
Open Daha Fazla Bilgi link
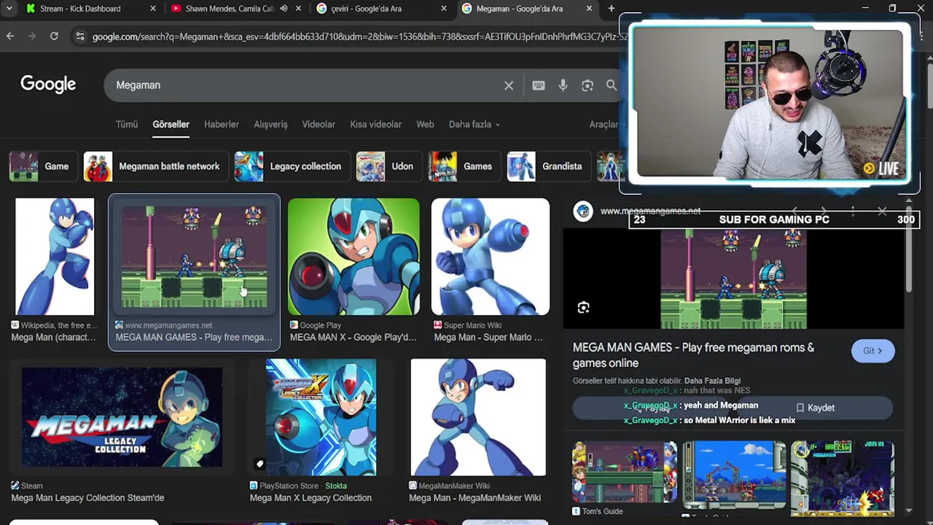(x=712, y=381)
